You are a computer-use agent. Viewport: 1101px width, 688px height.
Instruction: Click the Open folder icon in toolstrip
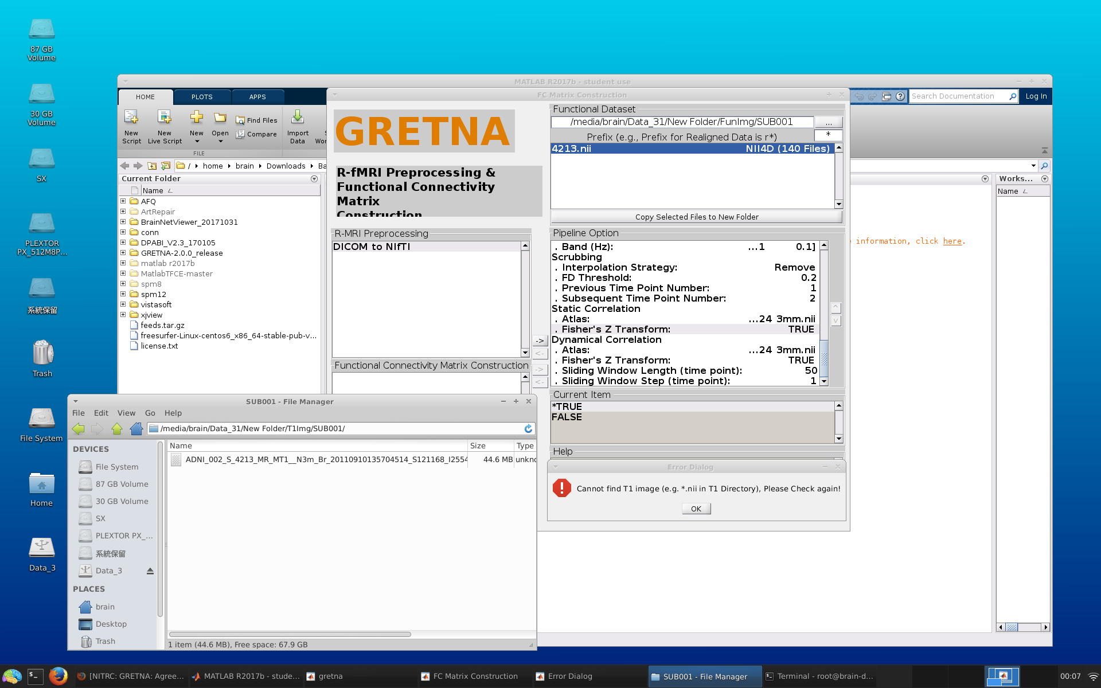click(x=220, y=118)
